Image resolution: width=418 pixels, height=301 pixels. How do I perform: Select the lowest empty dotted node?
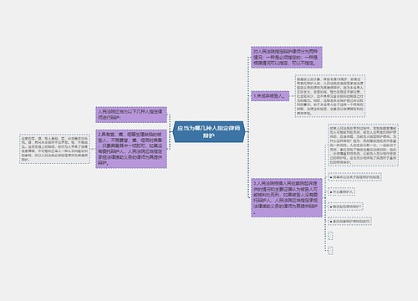(330, 250)
